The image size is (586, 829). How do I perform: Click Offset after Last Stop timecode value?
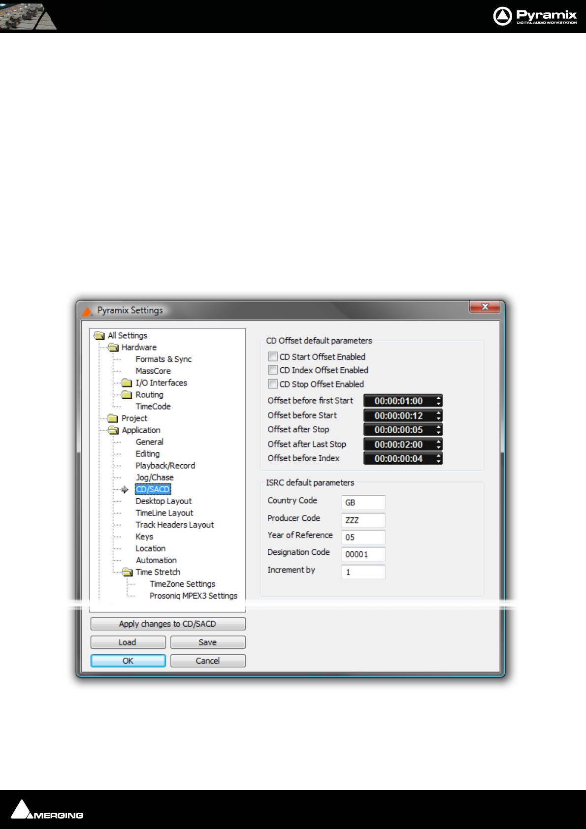[x=398, y=445]
